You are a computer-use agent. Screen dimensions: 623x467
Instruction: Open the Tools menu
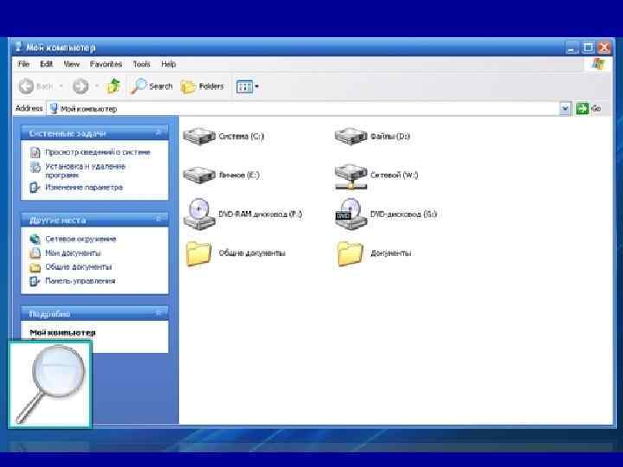click(x=141, y=64)
